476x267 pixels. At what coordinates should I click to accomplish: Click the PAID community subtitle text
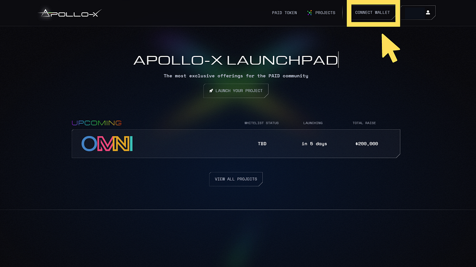coord(236,76)
